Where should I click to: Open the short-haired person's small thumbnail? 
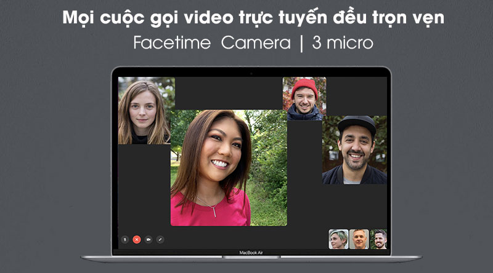click(338, 239)
